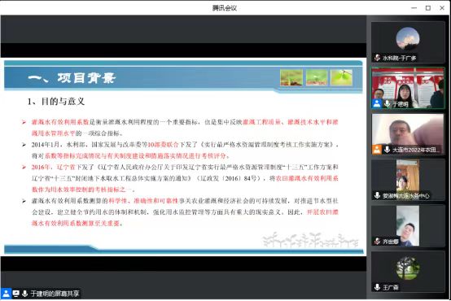Click mic icon on 大连水务中心 participant tile
The height and width of the screenshot is (301, 451).
pyautogui.click(x=377, y=195)
